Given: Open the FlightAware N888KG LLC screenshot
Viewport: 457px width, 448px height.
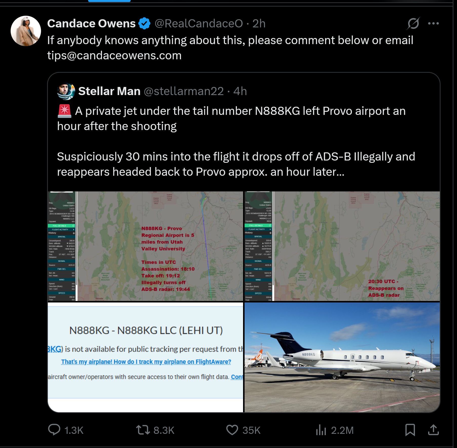Looking at the screenshot, I should tap(145, 357).
